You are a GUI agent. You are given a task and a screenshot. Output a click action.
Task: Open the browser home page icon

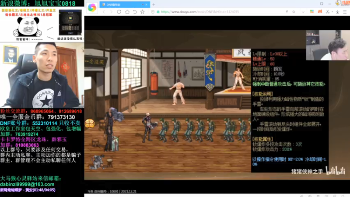tap(127, 12)
